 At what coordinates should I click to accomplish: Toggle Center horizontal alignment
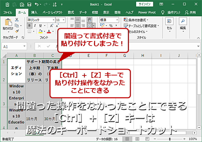(78, 25)
